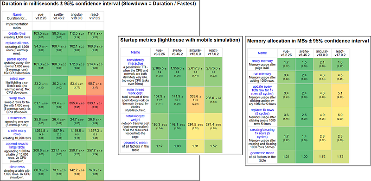Click the Name header in Memory table
Image resolution: width=371 pixels, height=181 pixels.
pos(262,53)
